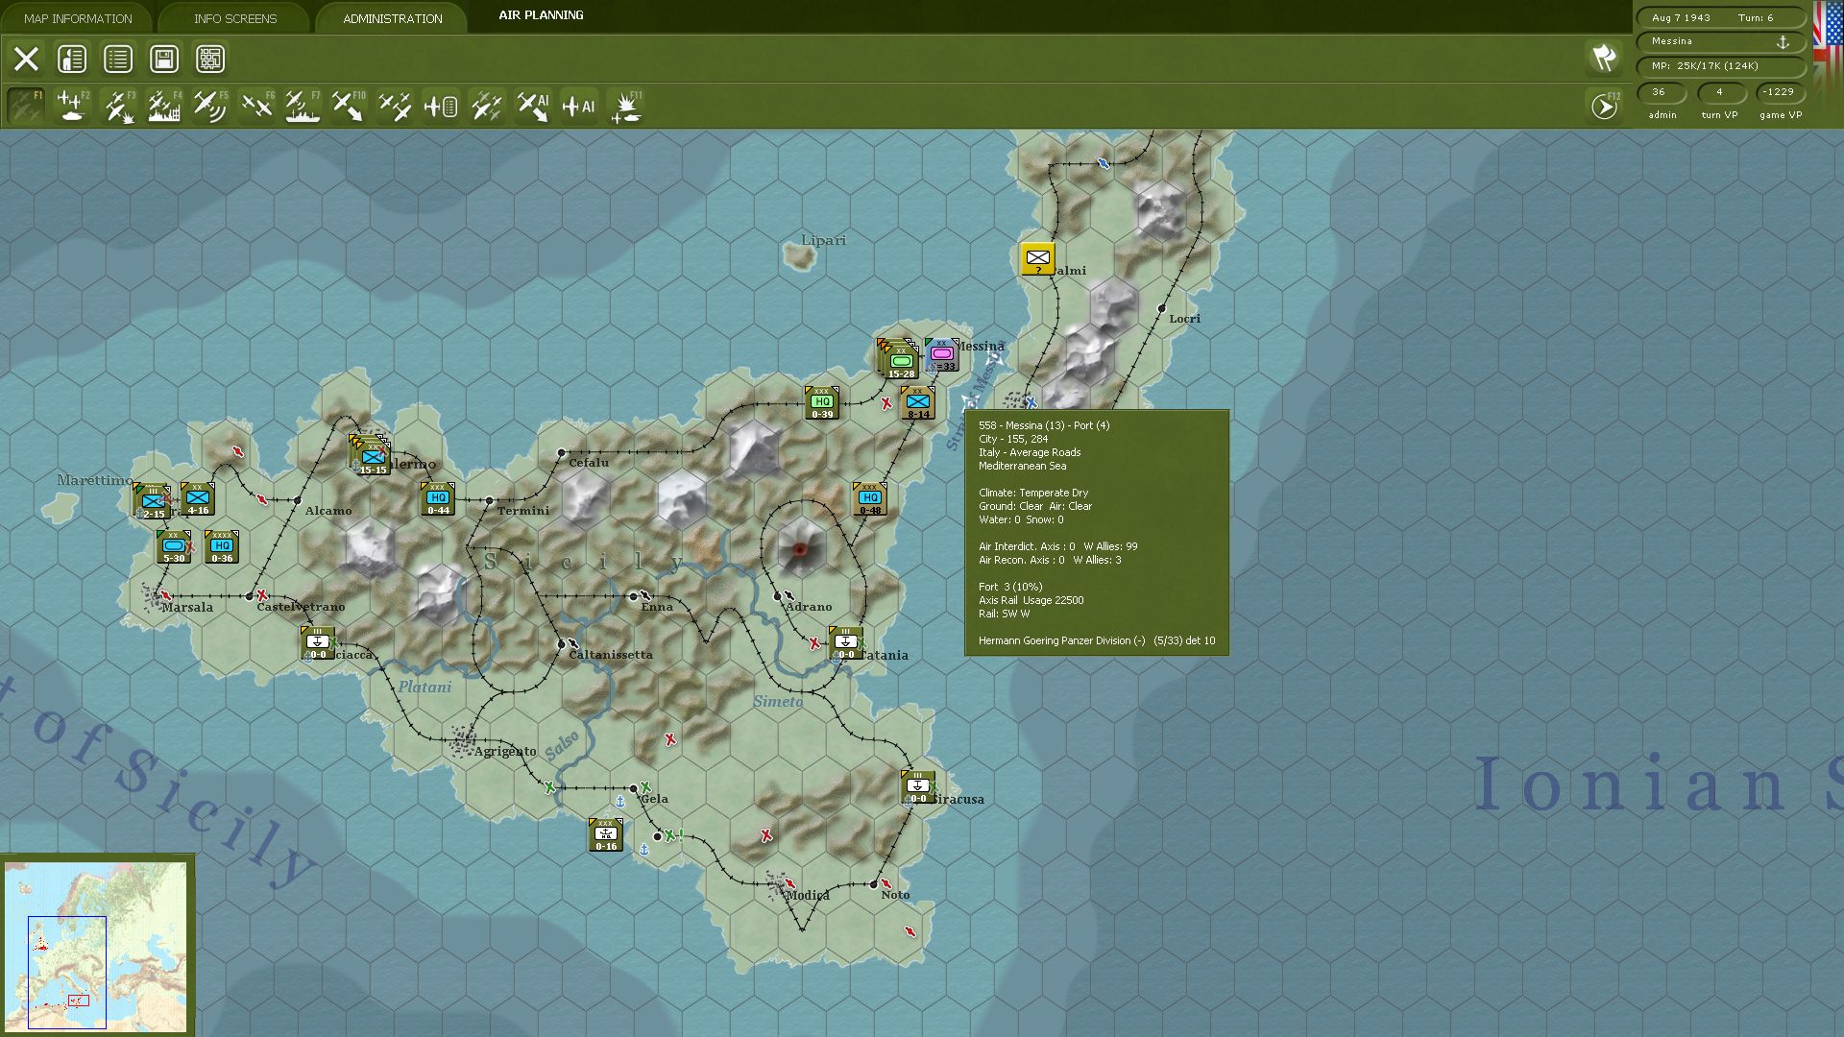Click the Locri town label
The height and width of the screenshot is (1037, 1844).
click(1184, 319)
